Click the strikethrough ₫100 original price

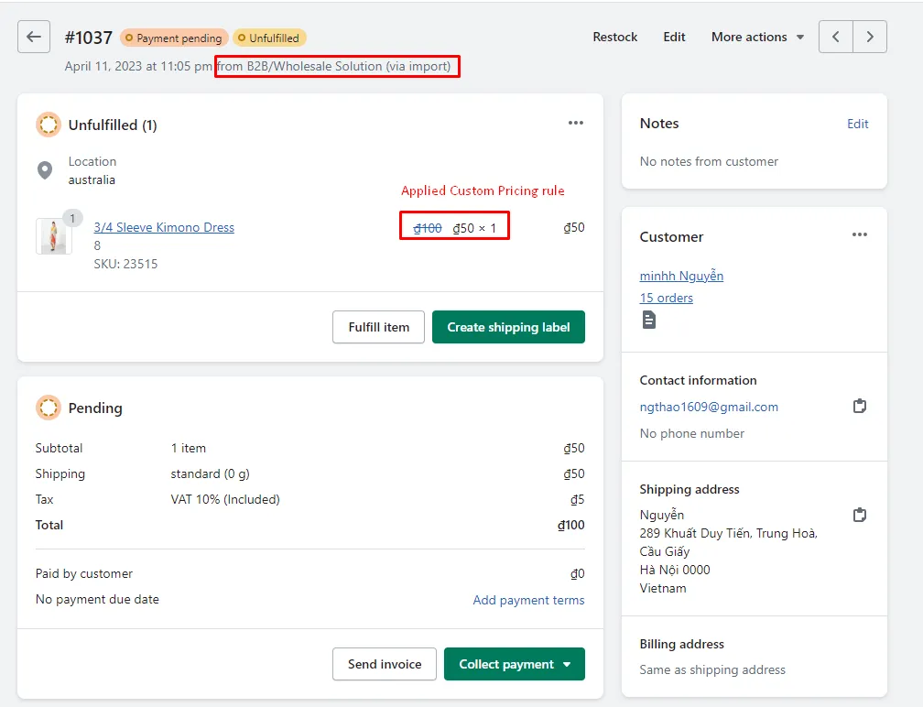pos(428,228)
